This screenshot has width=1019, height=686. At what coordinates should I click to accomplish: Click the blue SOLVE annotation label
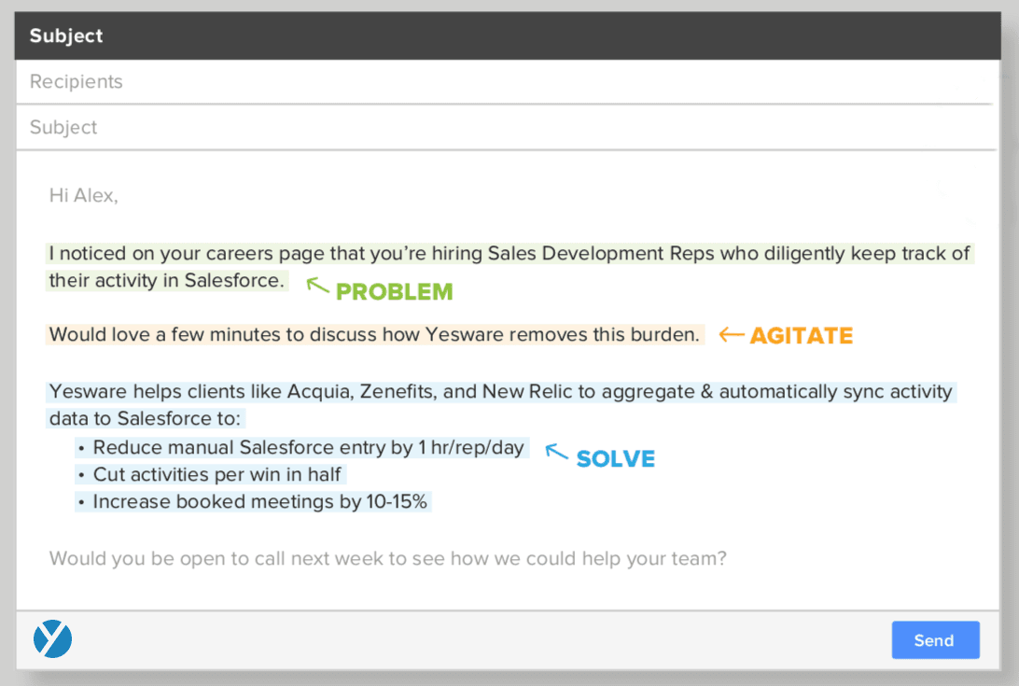tap(616, 459)
